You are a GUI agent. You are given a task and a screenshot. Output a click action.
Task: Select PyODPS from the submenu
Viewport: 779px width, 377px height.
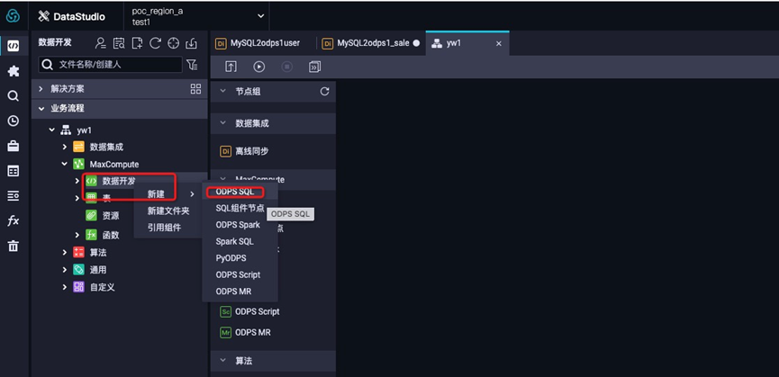[x=231, y=258]
